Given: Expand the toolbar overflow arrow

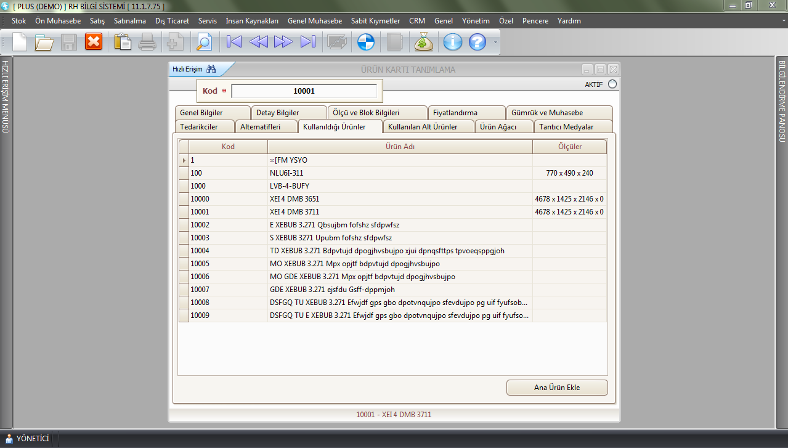Looking at the screenshot, I should (495, 43).
